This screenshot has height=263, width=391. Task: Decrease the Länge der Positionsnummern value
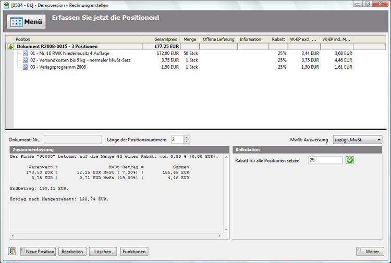pyautogui.click(x=187, y=142)
